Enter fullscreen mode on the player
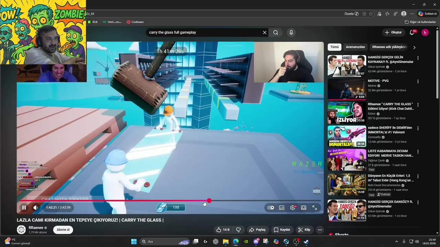440x247 pixels. [x=315, y=208]
